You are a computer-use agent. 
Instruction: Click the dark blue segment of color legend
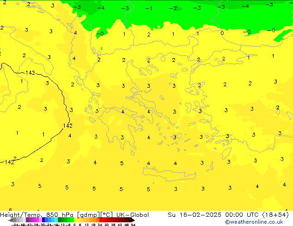click(43, 220)
